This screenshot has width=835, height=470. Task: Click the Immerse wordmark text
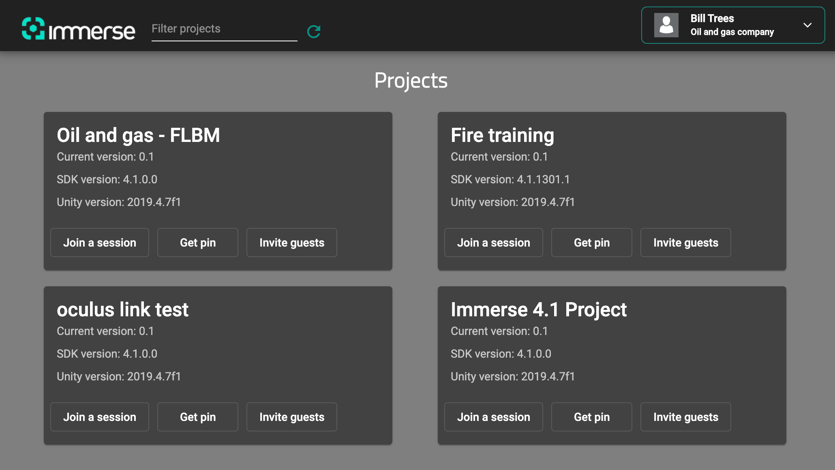(x=92, y=32)
